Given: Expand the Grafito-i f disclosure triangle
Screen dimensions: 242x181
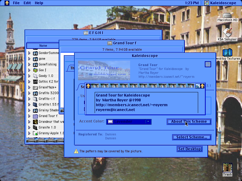Looking at the screenshot, I should tap(29, 99).
